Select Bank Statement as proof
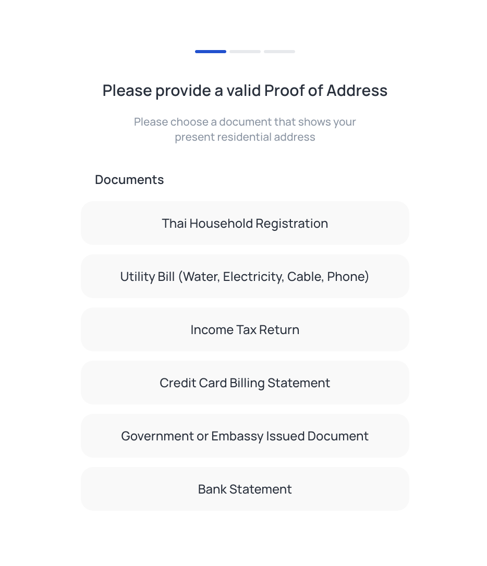 click(245, 489)
